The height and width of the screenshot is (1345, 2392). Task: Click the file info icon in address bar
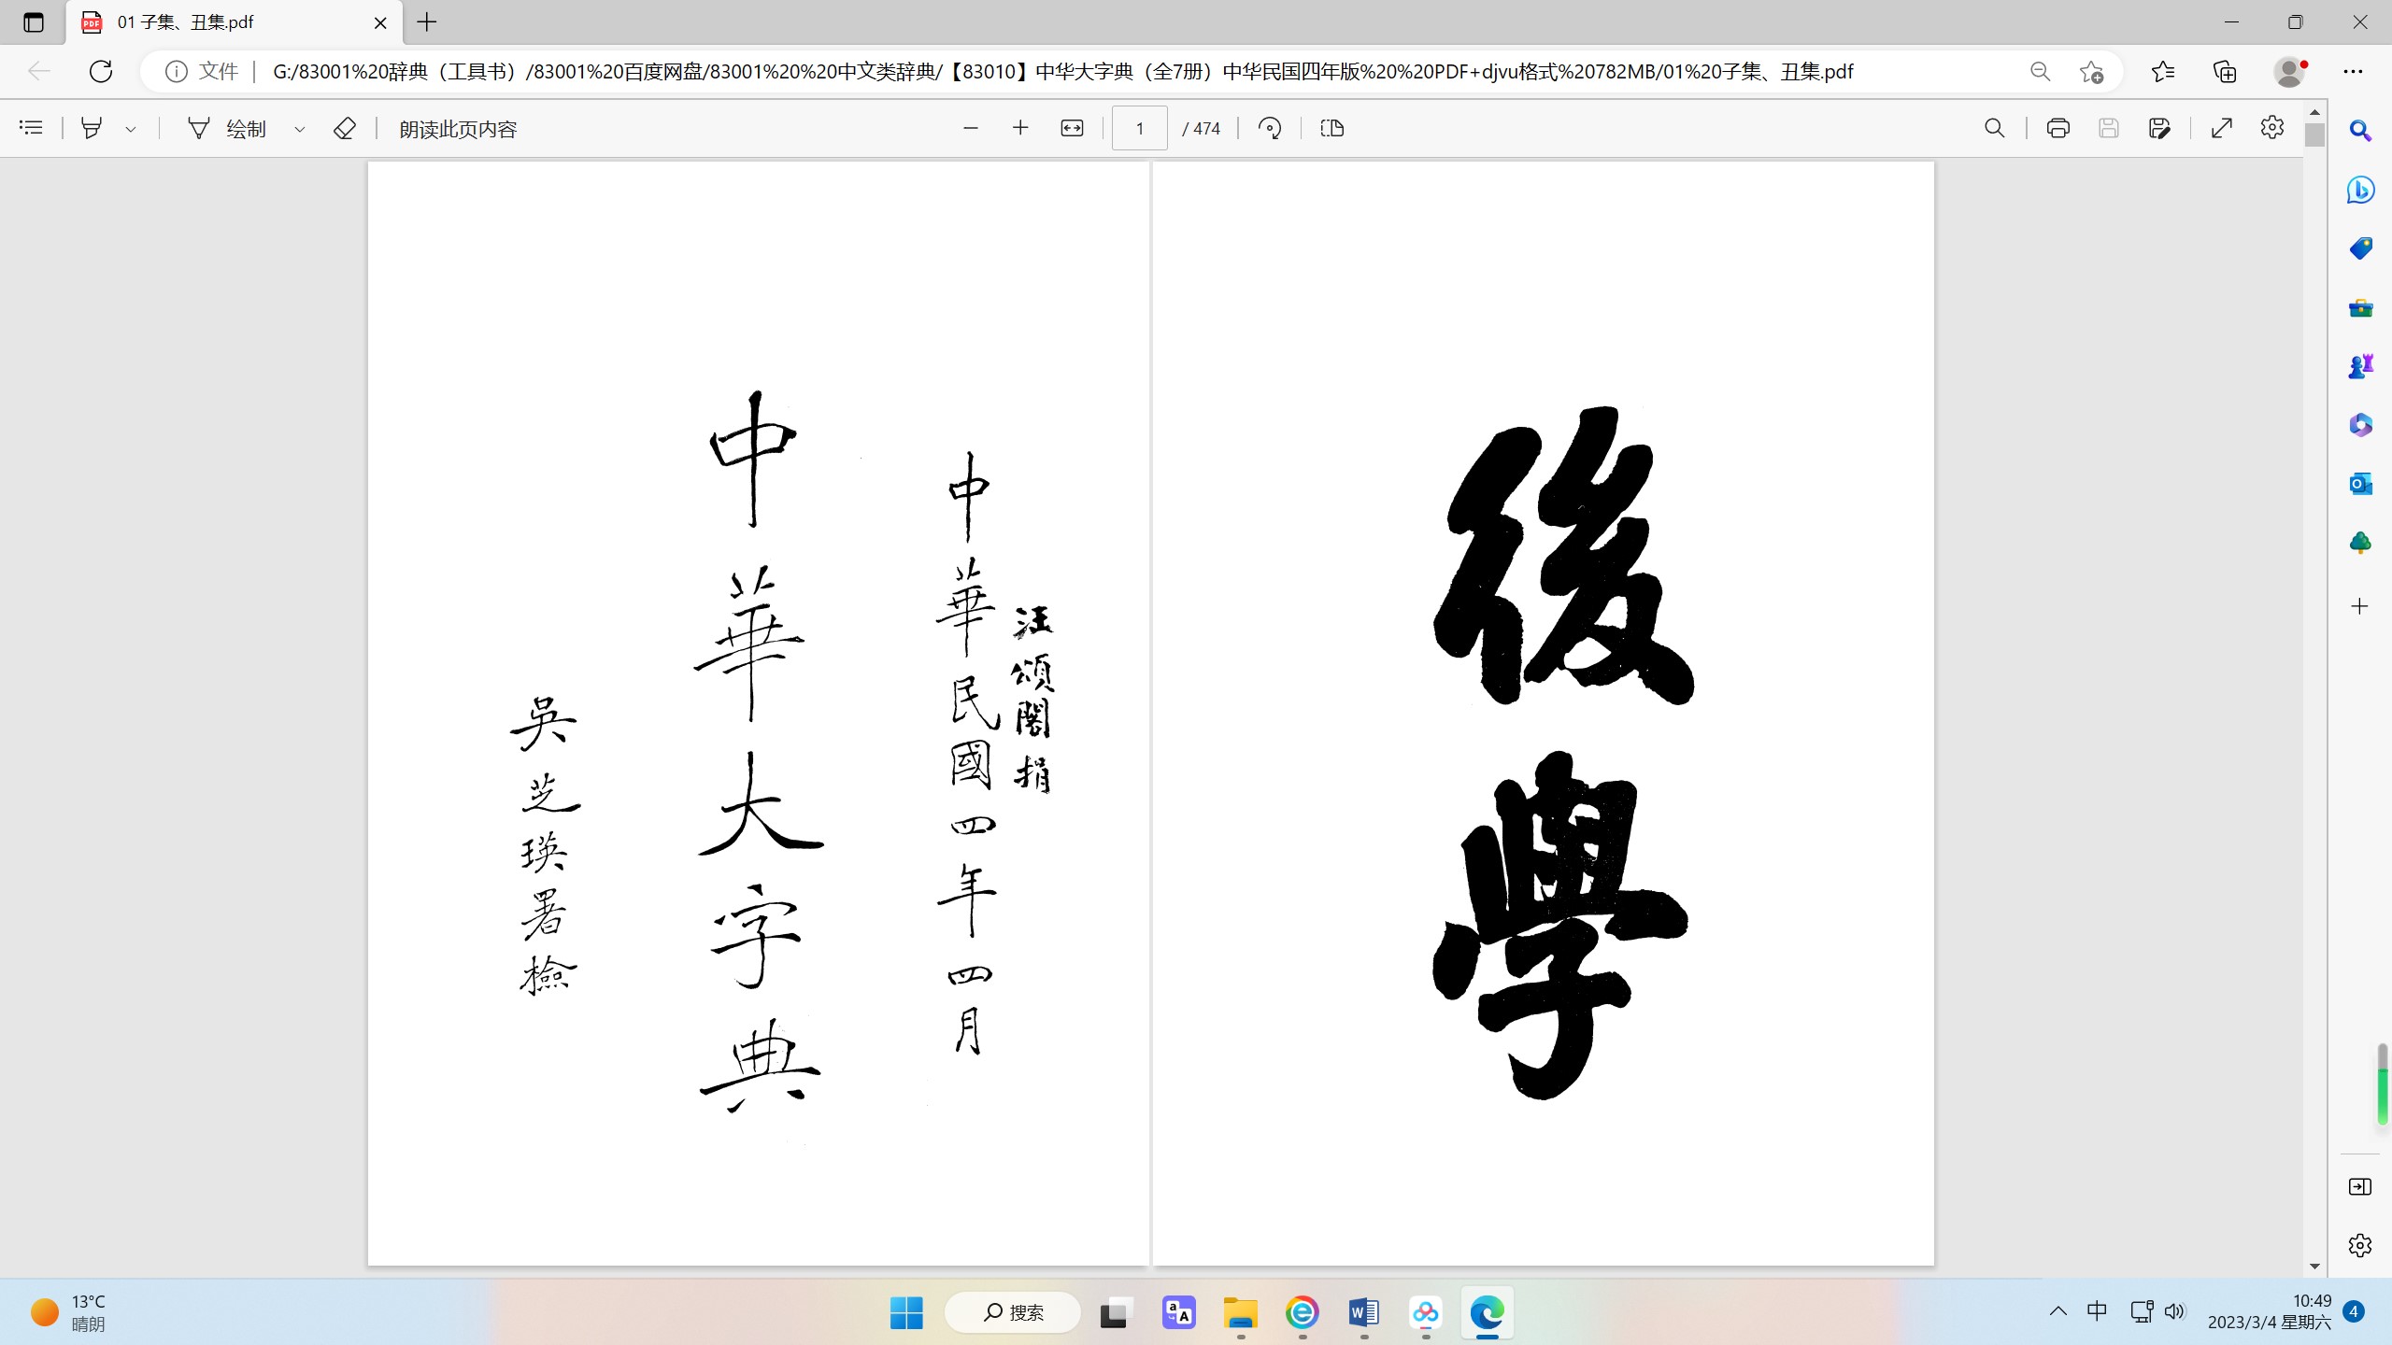pos(176,71)
